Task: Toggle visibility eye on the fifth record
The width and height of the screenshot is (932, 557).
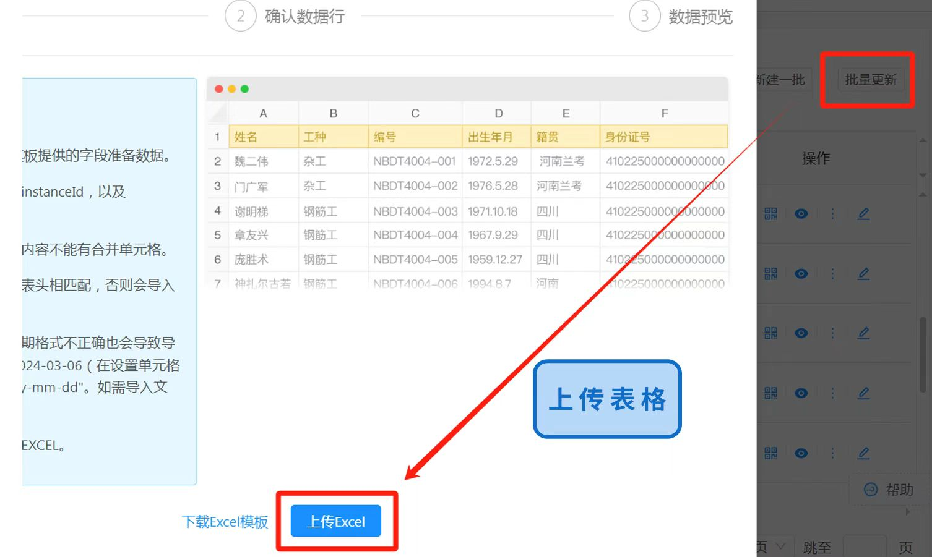Action: [x=801, y=453]
